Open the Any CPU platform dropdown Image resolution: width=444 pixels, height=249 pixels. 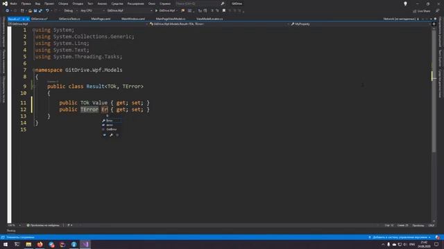pos(92,11)
